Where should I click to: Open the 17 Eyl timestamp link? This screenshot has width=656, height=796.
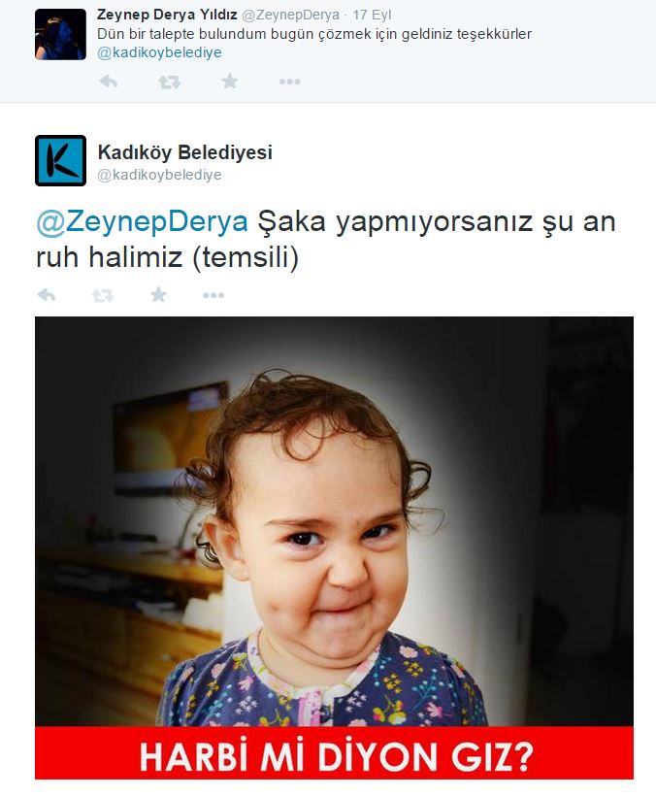pyautogui.click(x=372, y=15)
